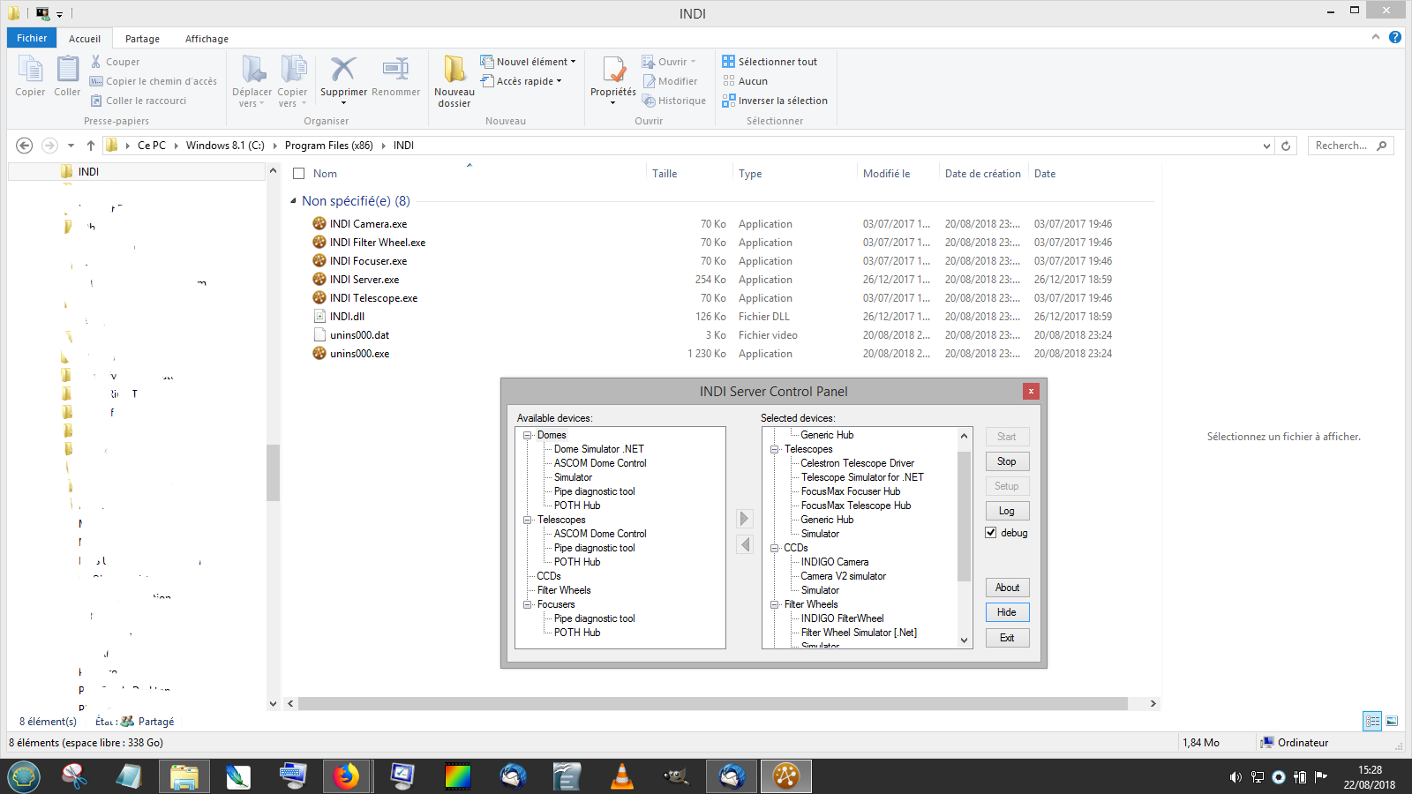Click the Recherch... search field
This screenshot has width=1412, height=794.
[x=1350, y=146]
